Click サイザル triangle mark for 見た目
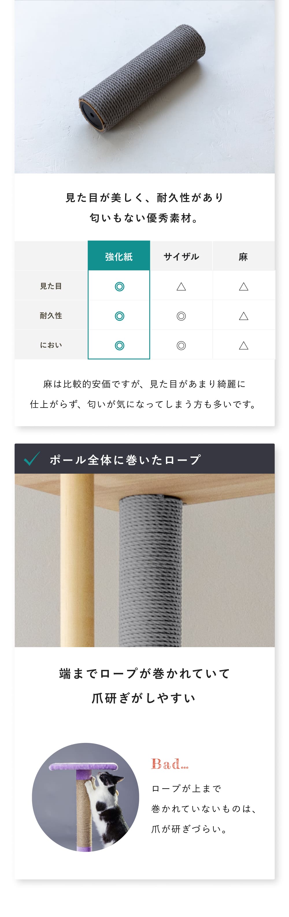The width and height of the screenshot is (289, 917). coord(181,287)
